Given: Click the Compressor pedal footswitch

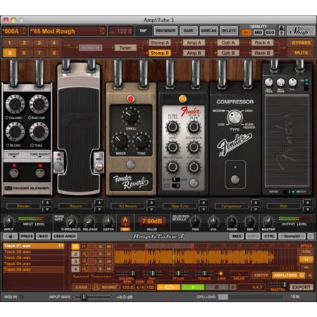Looking at the screenshot, I should (235, 180).
